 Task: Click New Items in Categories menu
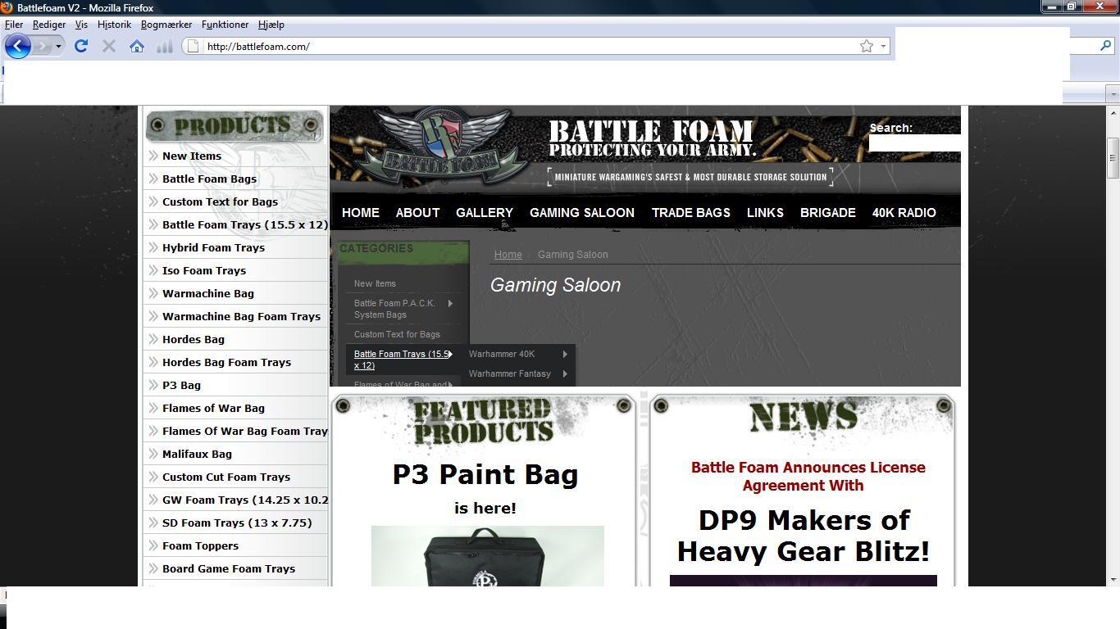pos(375,283)
